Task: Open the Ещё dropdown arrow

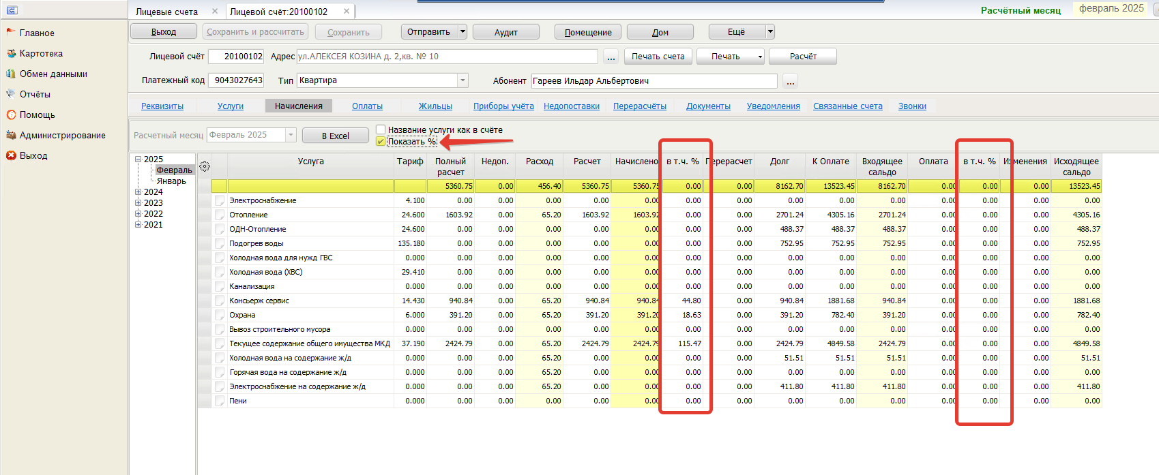Action: [x=770, y=31]
